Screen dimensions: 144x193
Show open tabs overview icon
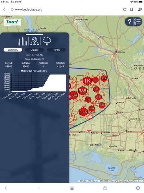(138, 188)
